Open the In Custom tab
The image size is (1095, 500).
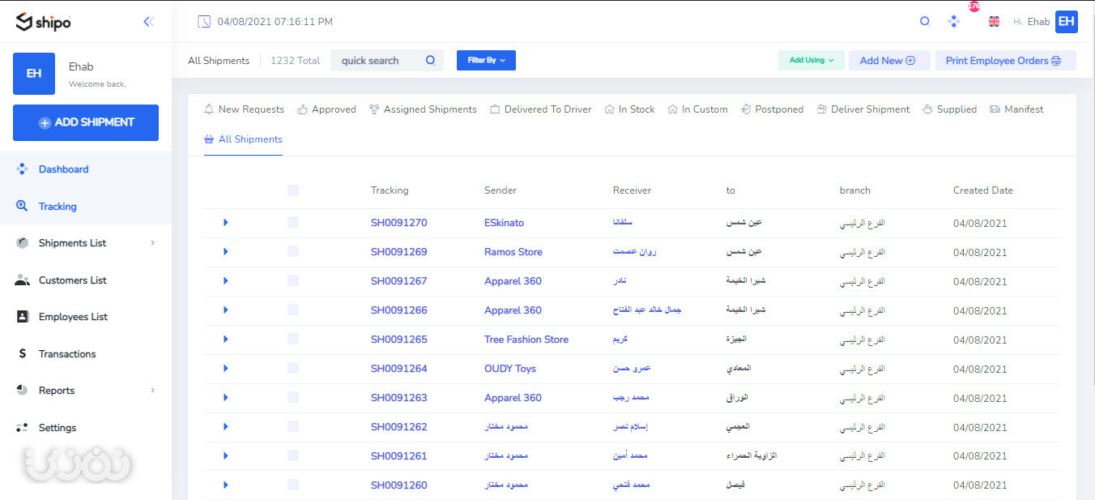697,109
